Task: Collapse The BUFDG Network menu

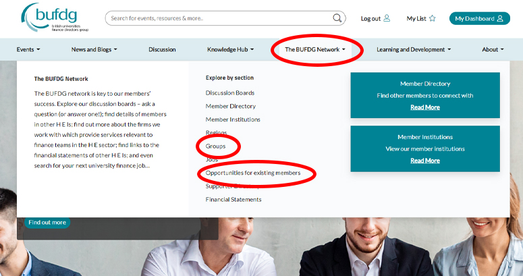Action: click(x=315, y=49)
